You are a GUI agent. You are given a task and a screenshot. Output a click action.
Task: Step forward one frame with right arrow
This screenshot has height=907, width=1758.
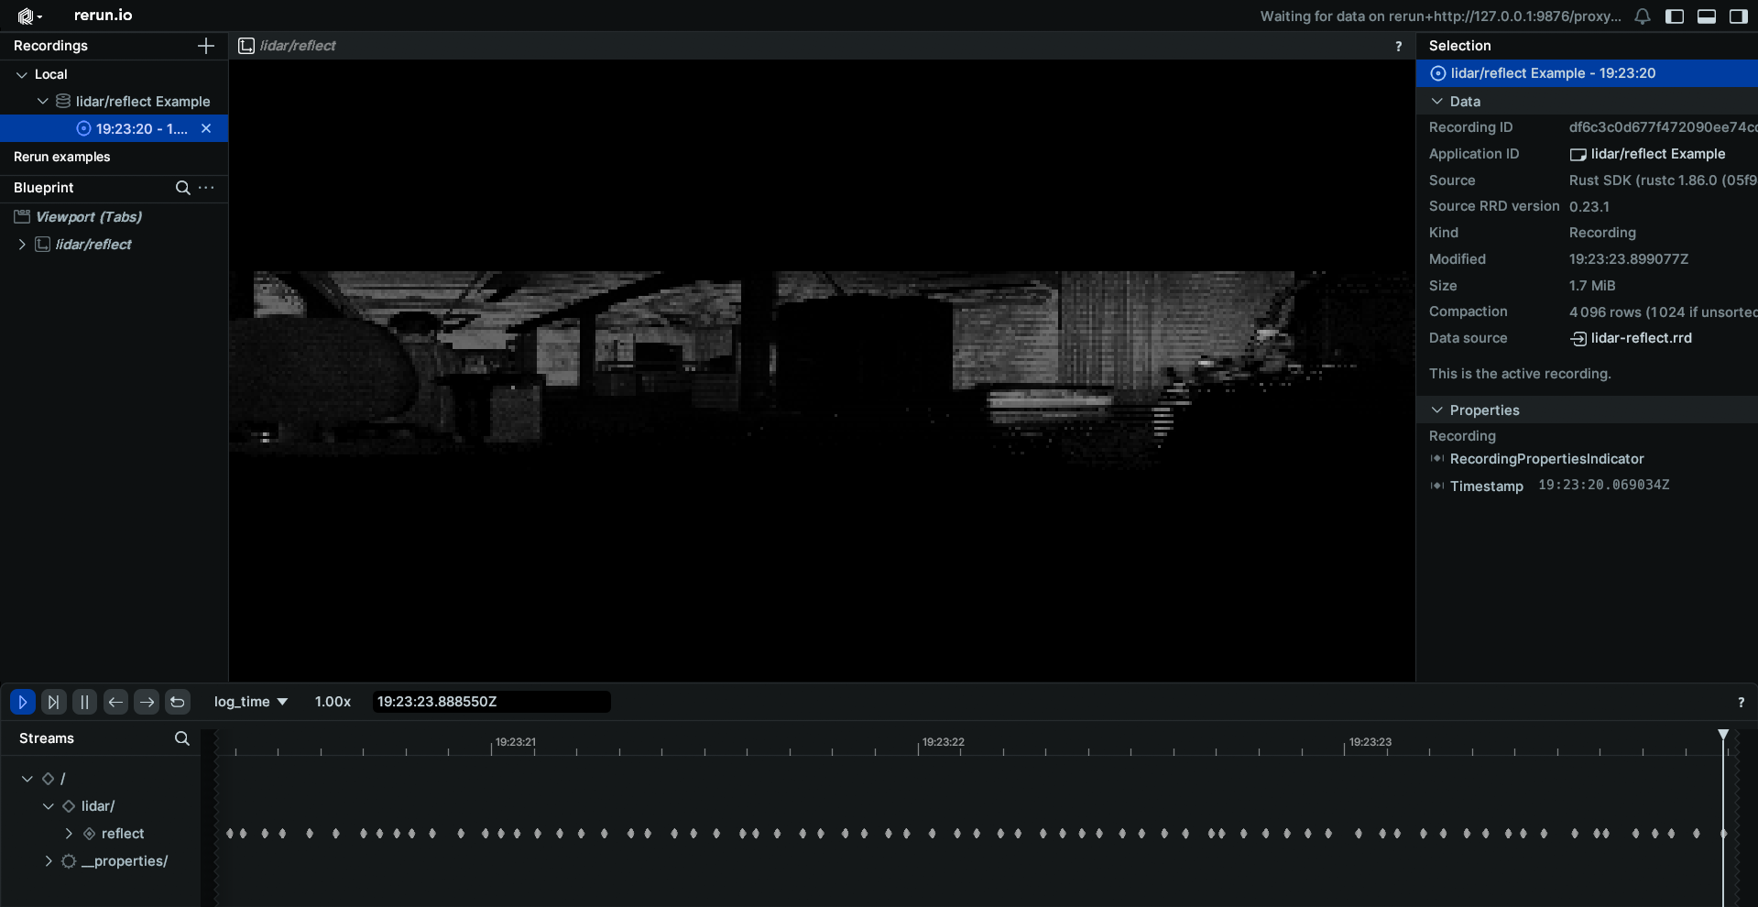coord(147,702)
